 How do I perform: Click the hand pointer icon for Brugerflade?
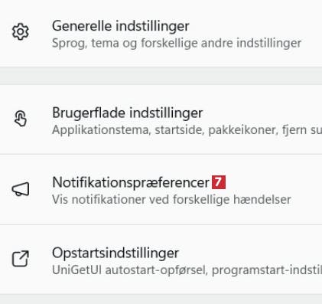click(21, 119)
